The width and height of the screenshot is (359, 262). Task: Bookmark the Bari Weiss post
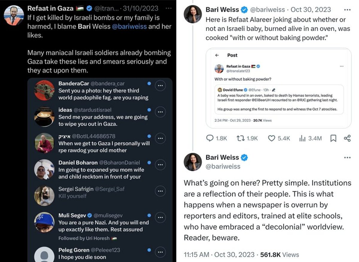click(333, 138)
